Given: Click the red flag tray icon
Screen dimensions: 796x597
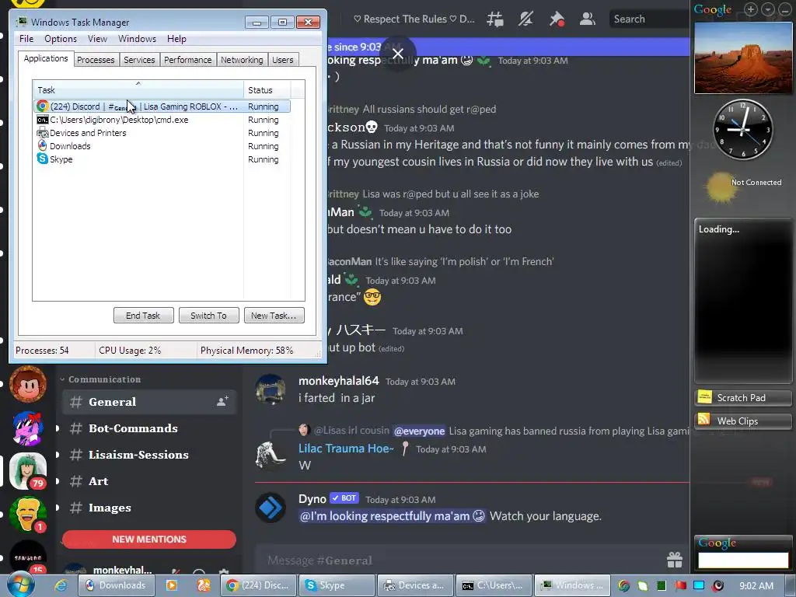Looking at the screenshot, I should [x=680, y=585].
